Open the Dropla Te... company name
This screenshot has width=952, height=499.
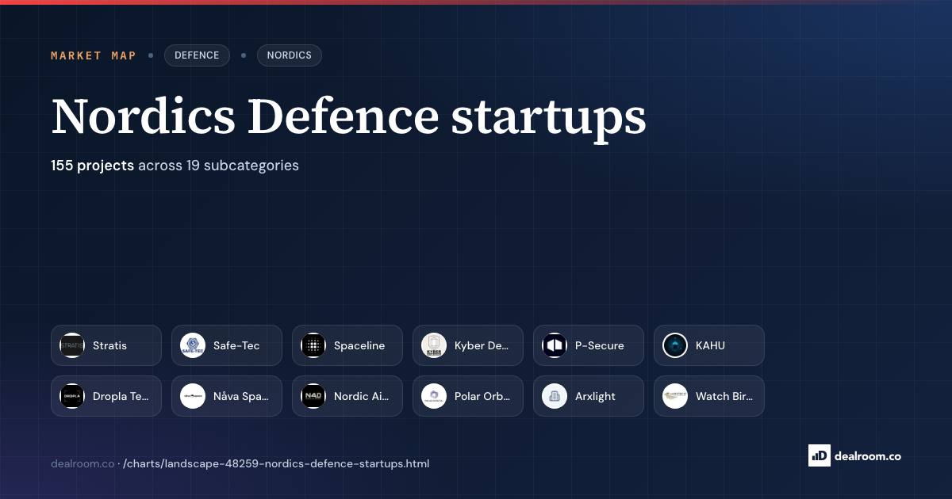pos(121,396)
